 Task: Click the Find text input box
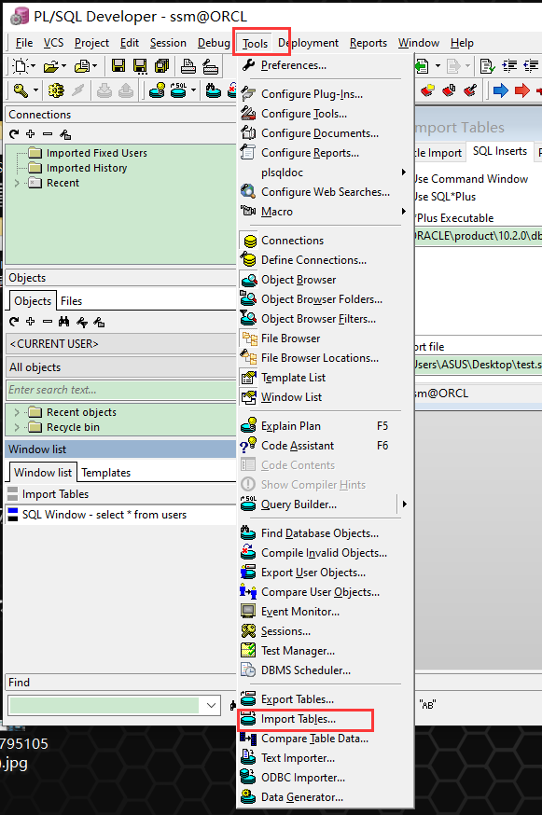click(104, 705)
